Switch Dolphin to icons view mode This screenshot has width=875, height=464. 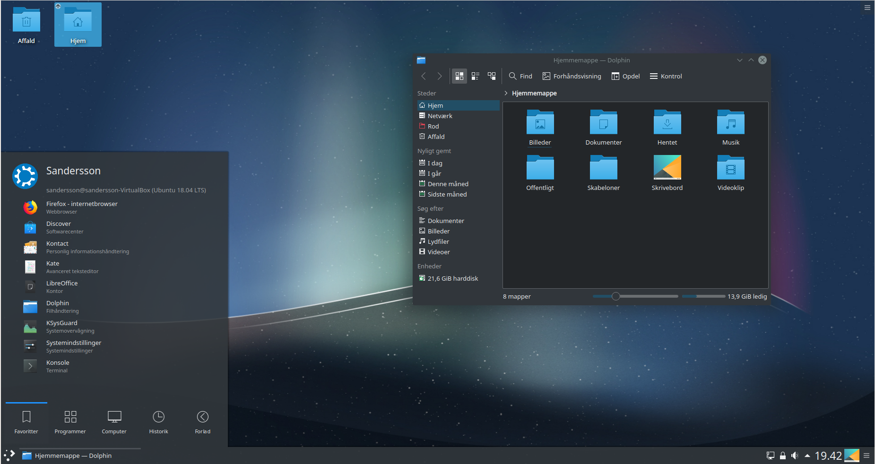pyautogui.click(x=459, y=76)
